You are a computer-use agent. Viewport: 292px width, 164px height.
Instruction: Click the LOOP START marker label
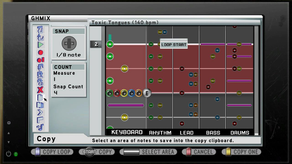(x=174, y=44)
